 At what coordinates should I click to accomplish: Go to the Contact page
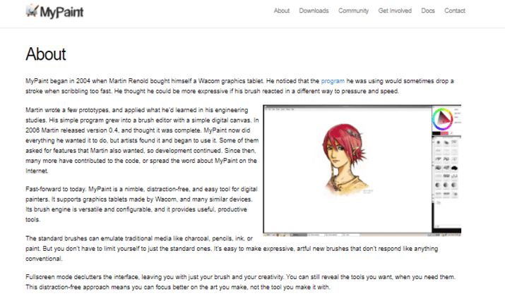click(x=455, y=11)
